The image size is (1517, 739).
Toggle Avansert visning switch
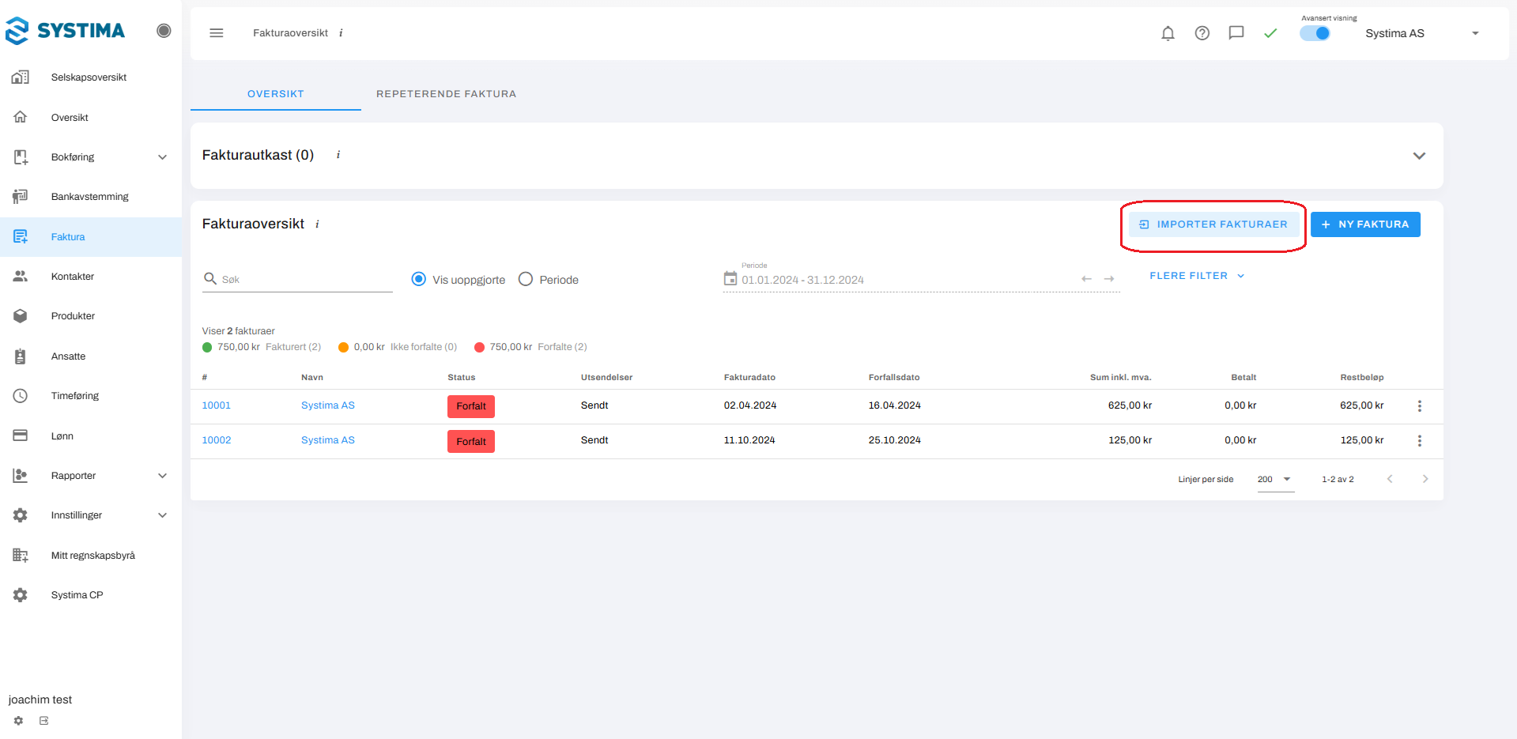tap(1315, 33)
